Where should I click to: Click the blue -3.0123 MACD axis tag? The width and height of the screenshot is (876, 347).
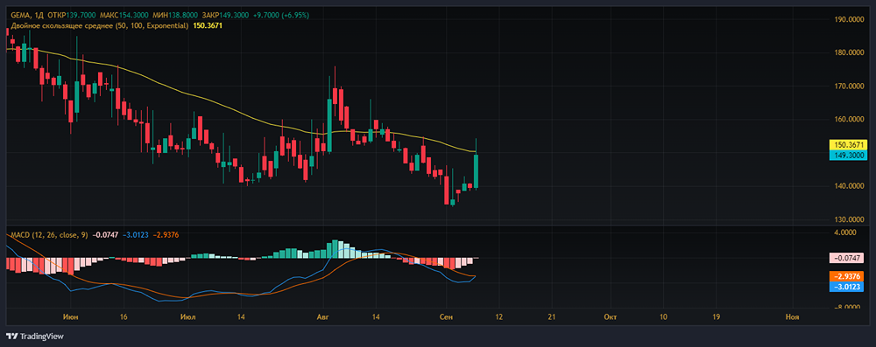(x=847, y=287)
